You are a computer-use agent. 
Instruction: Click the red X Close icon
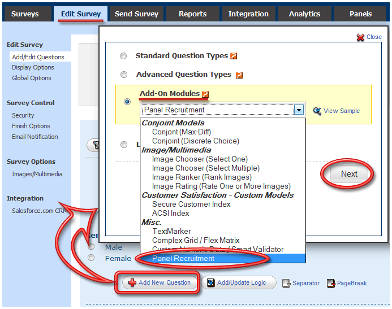(x=360, y=37)
